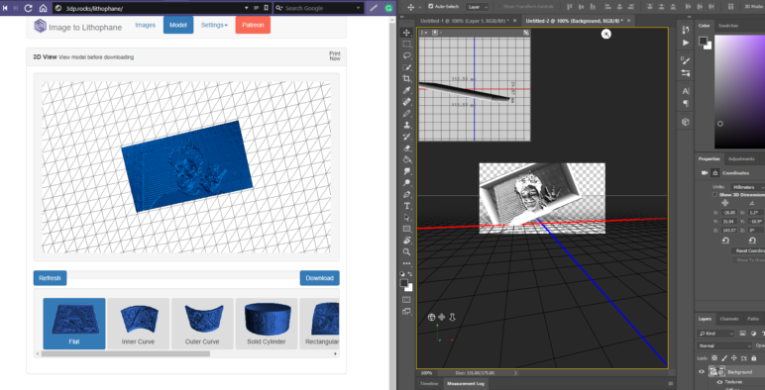Toggle lock transparent pixels icon
This screenshot has height=390, width=765.
[715, 358]
